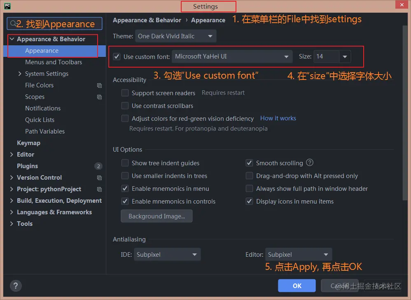Open the IDE antialiasing Subpixel dropdown
411x300 pixels.
coord(167,254)
